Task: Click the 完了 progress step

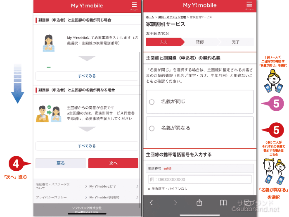Action: tap(236, 42)
